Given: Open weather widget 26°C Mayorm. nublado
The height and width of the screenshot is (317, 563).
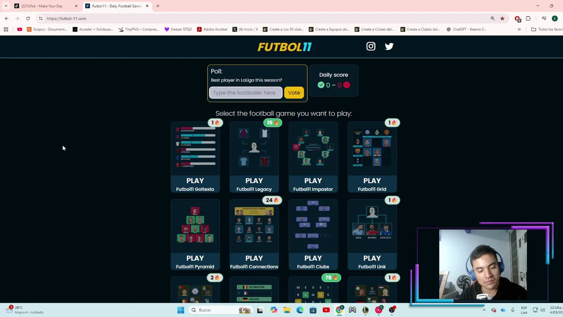Looking at the screenshot, I should click(24, 310).
